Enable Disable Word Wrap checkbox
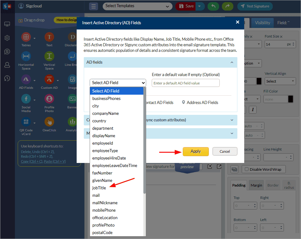The width and height of the screenshot is (301, 239). [247, 169]
